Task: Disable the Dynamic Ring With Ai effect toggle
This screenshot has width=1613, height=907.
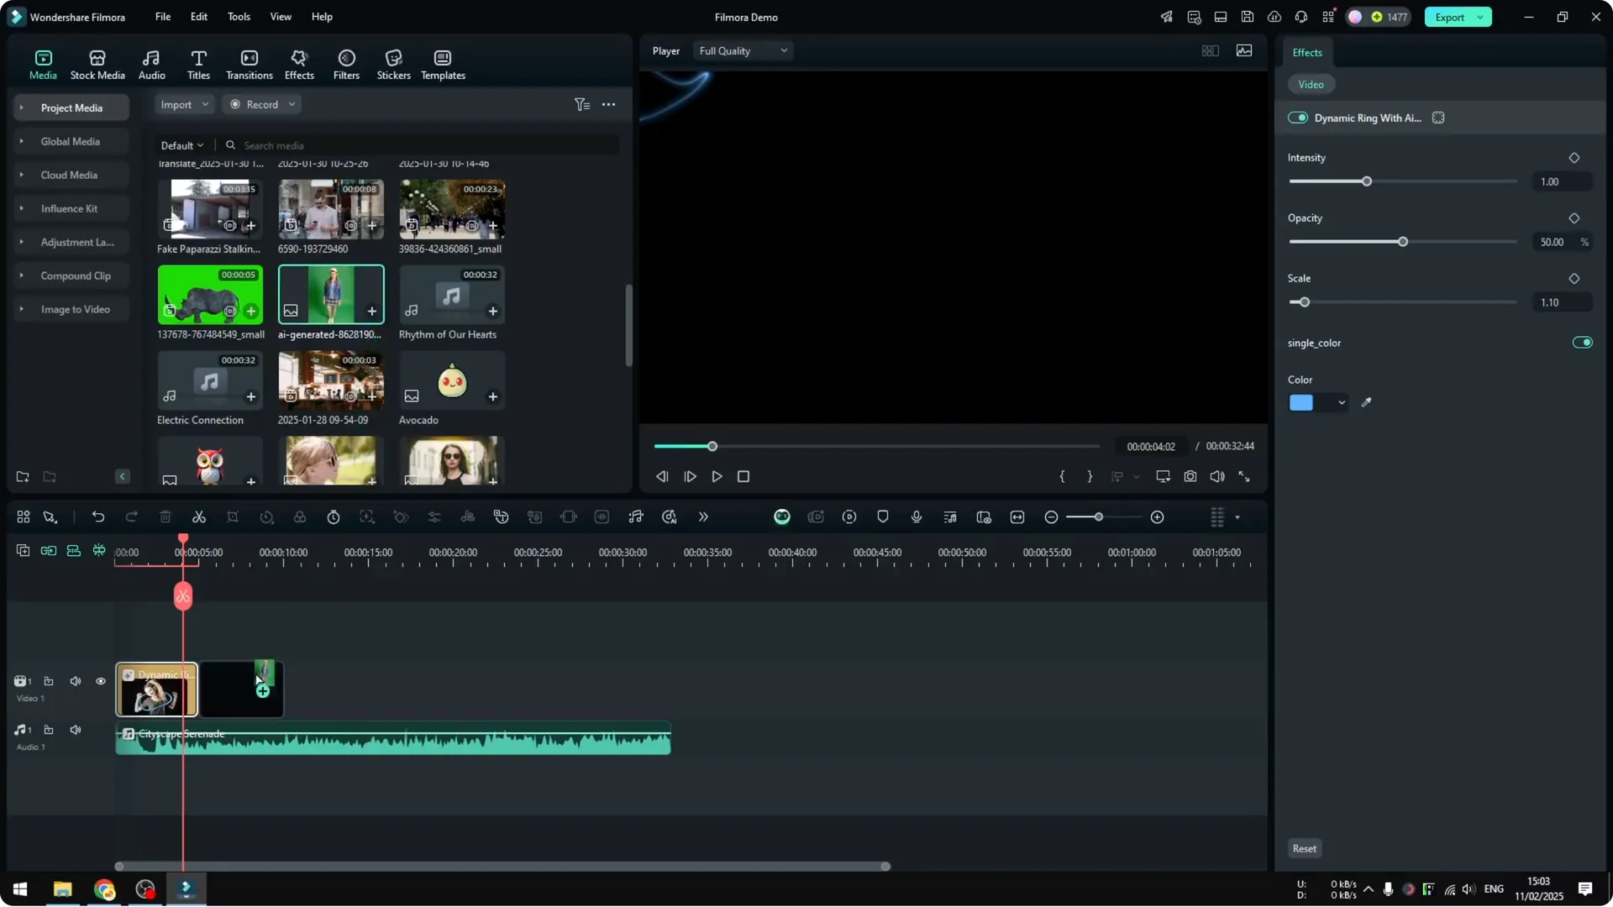Action: pos(1298,118)
